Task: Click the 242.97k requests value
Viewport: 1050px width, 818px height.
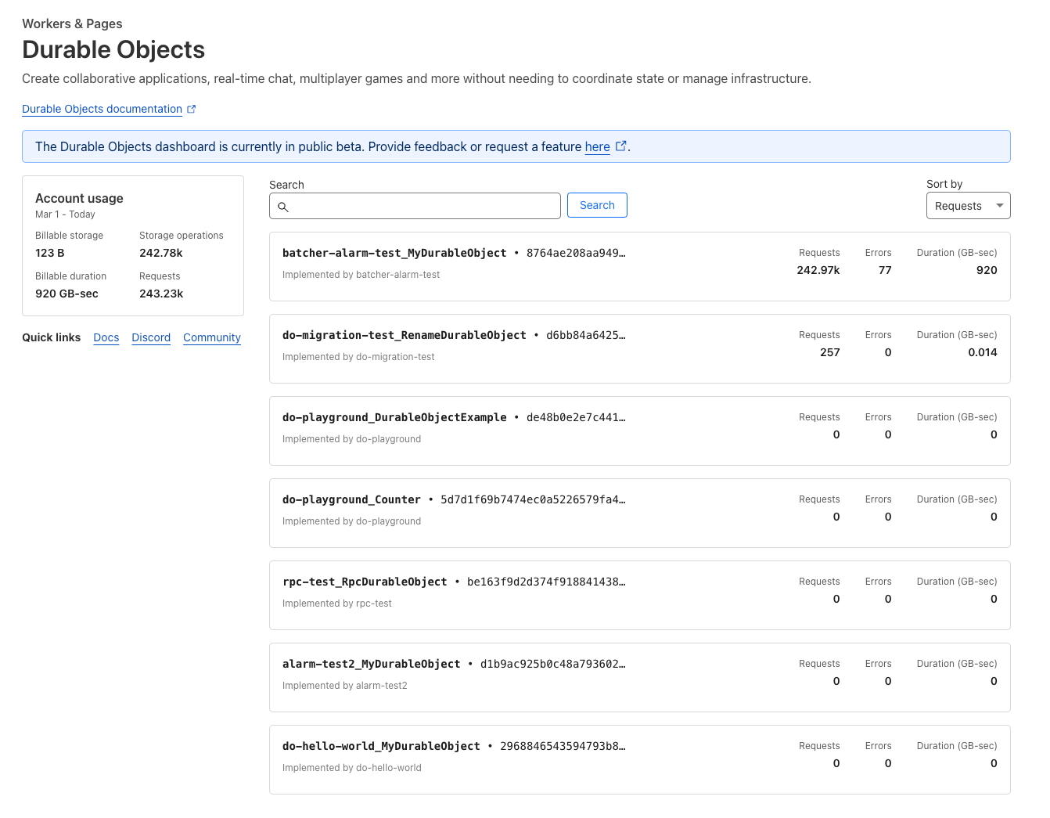Action: 818,270
